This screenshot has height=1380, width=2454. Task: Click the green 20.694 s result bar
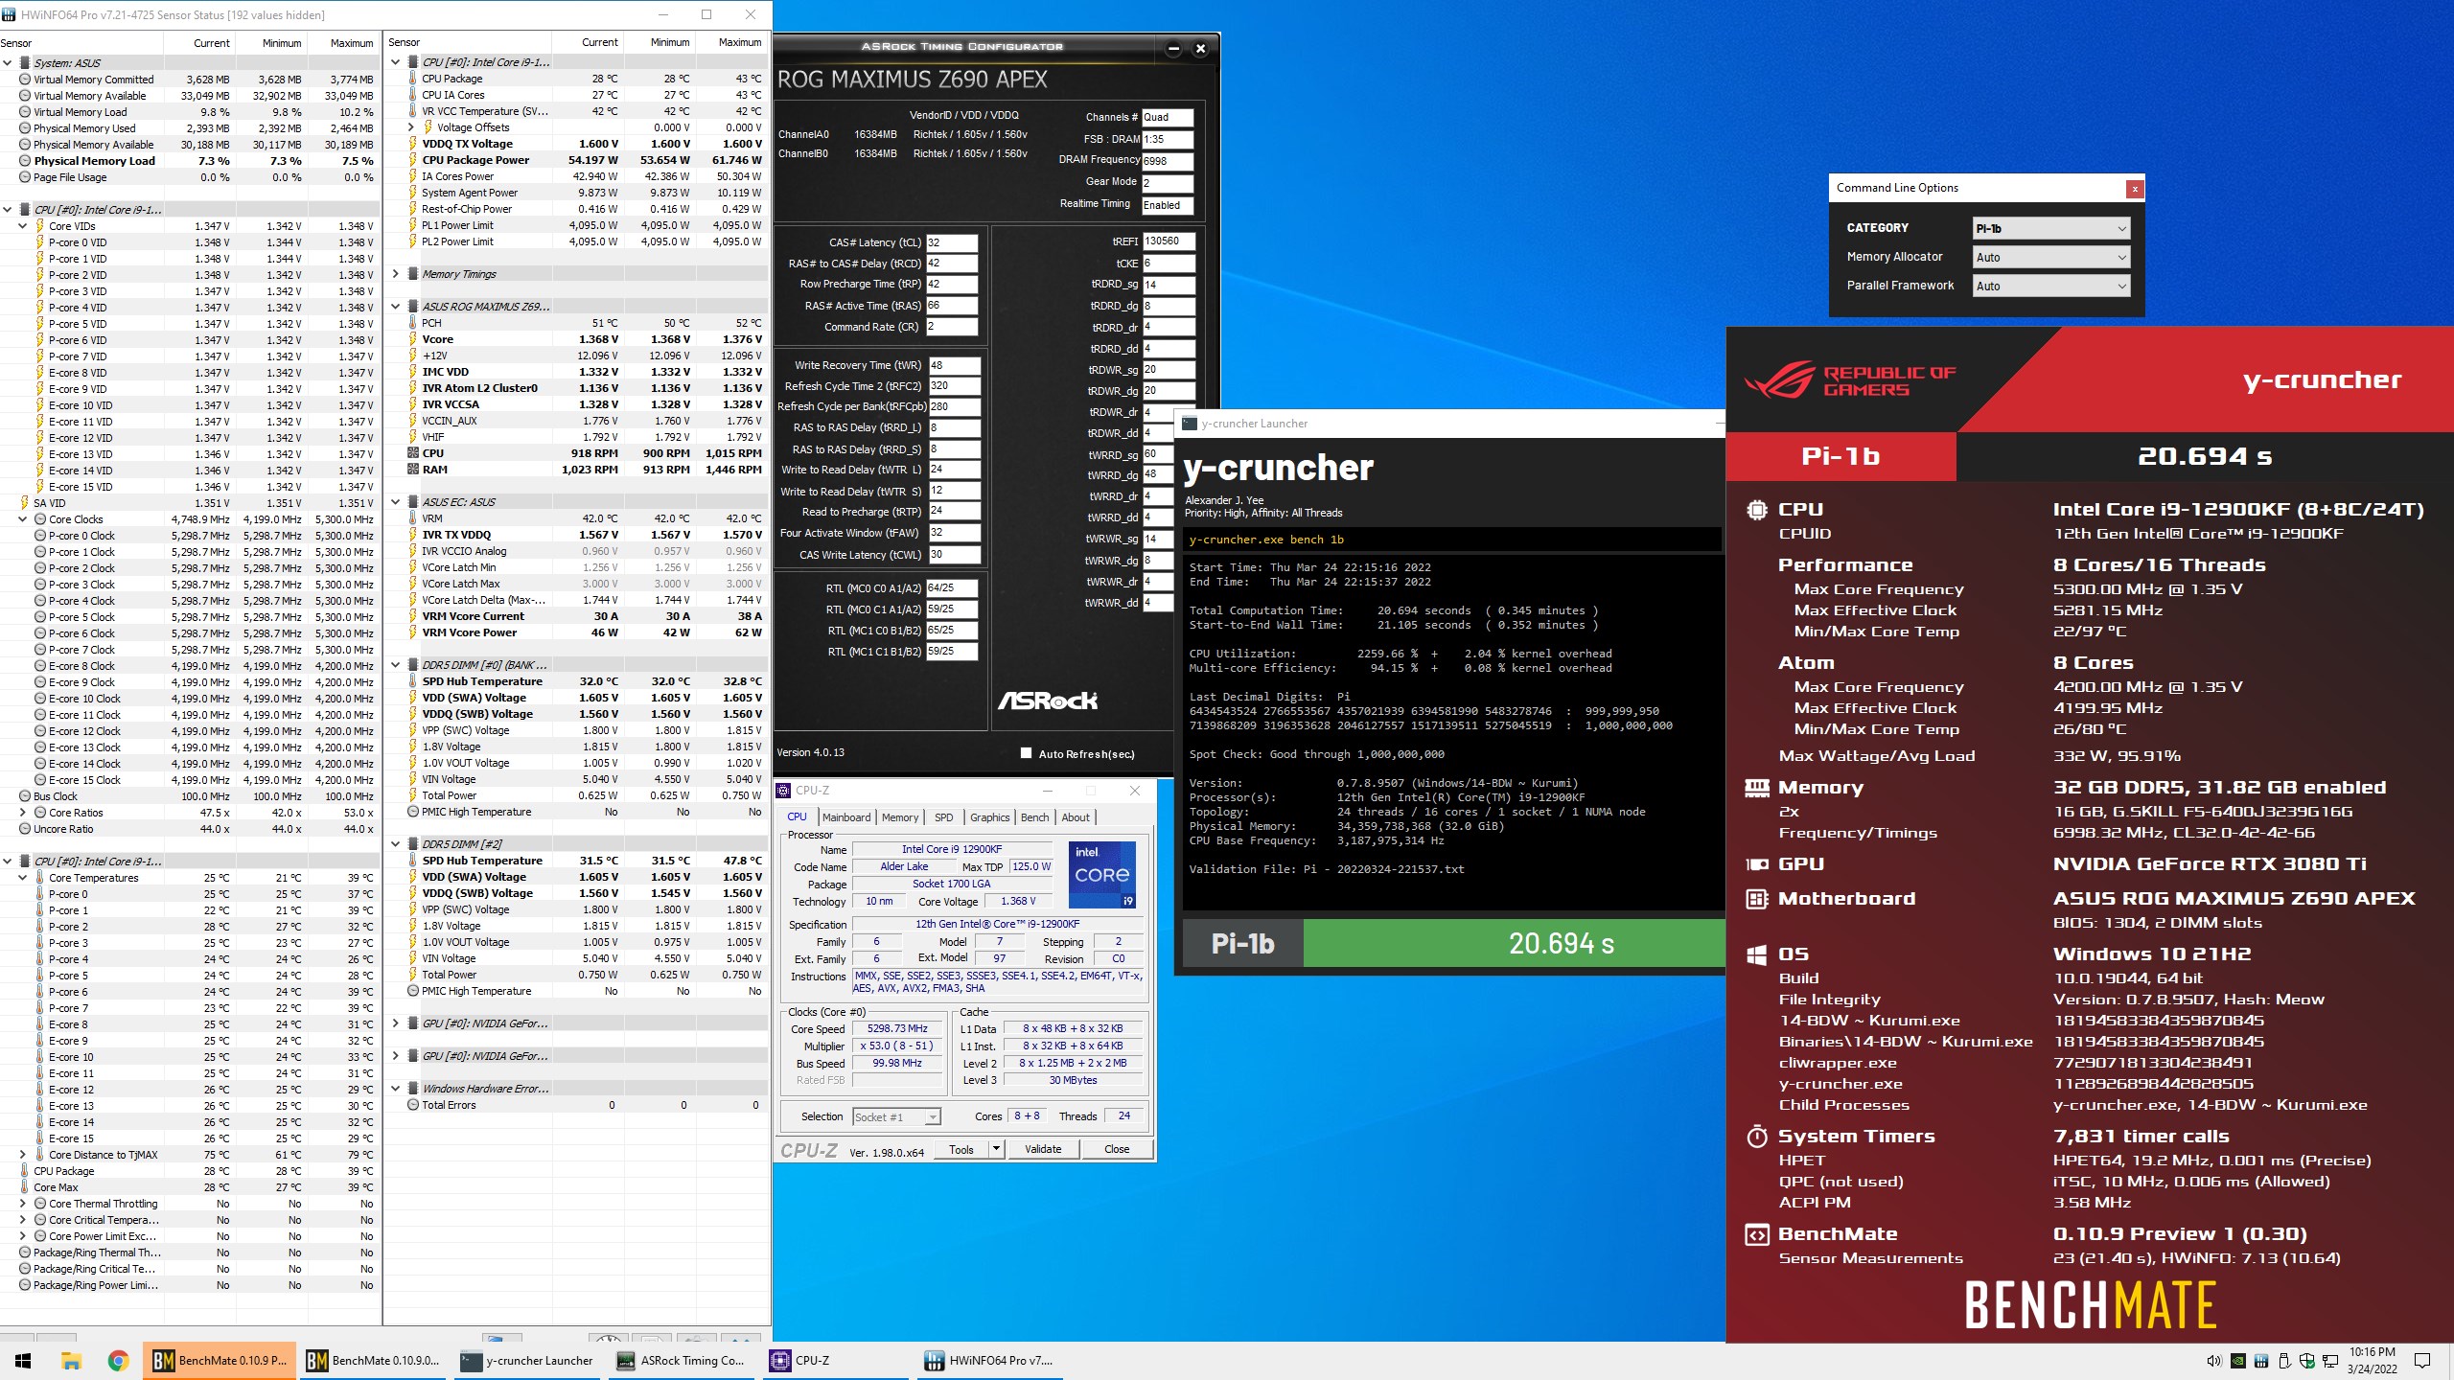[1515, 944]
